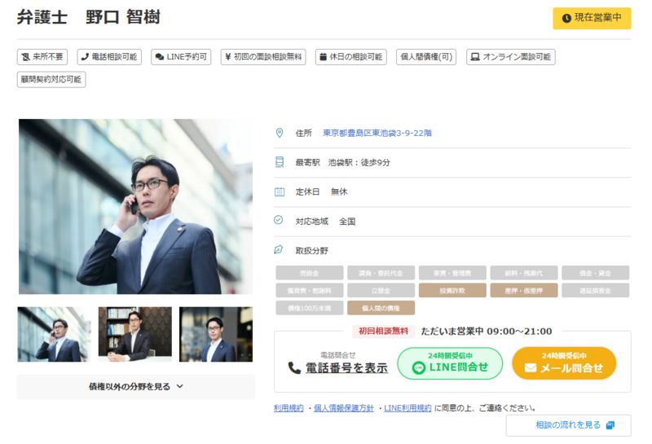Click the map pin icon beside 住所
This screenshot has width=652, height=444.
point(280,133)
